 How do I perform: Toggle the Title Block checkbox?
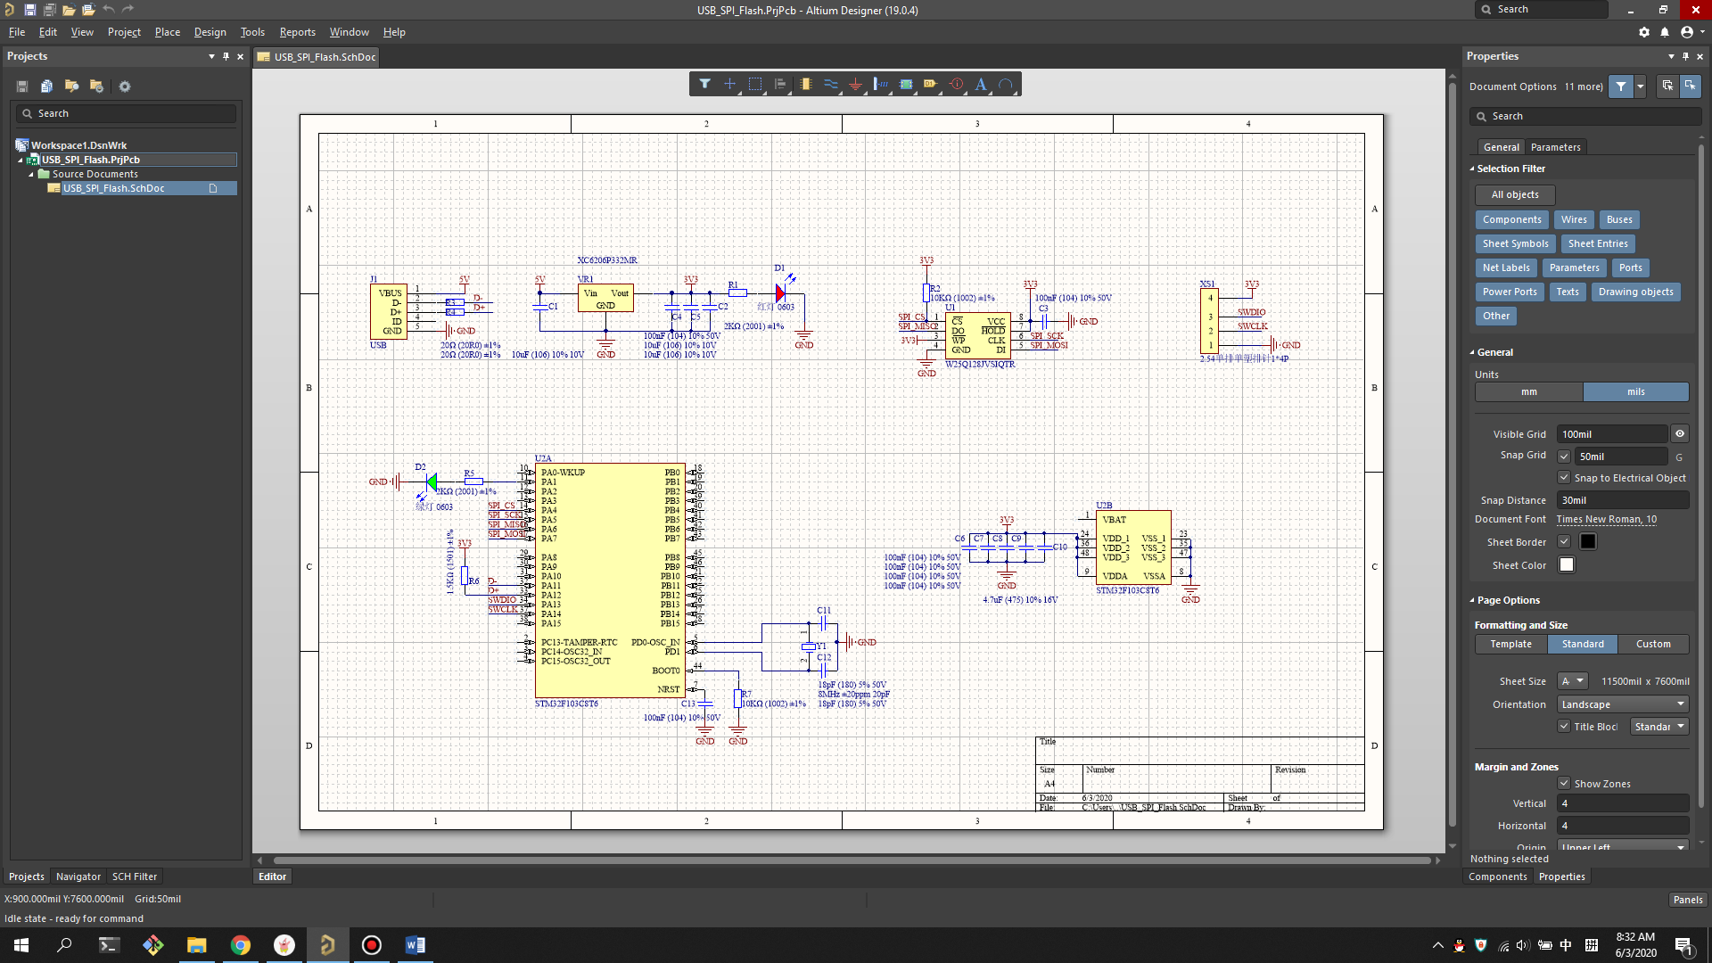(x=1564, y=727)
